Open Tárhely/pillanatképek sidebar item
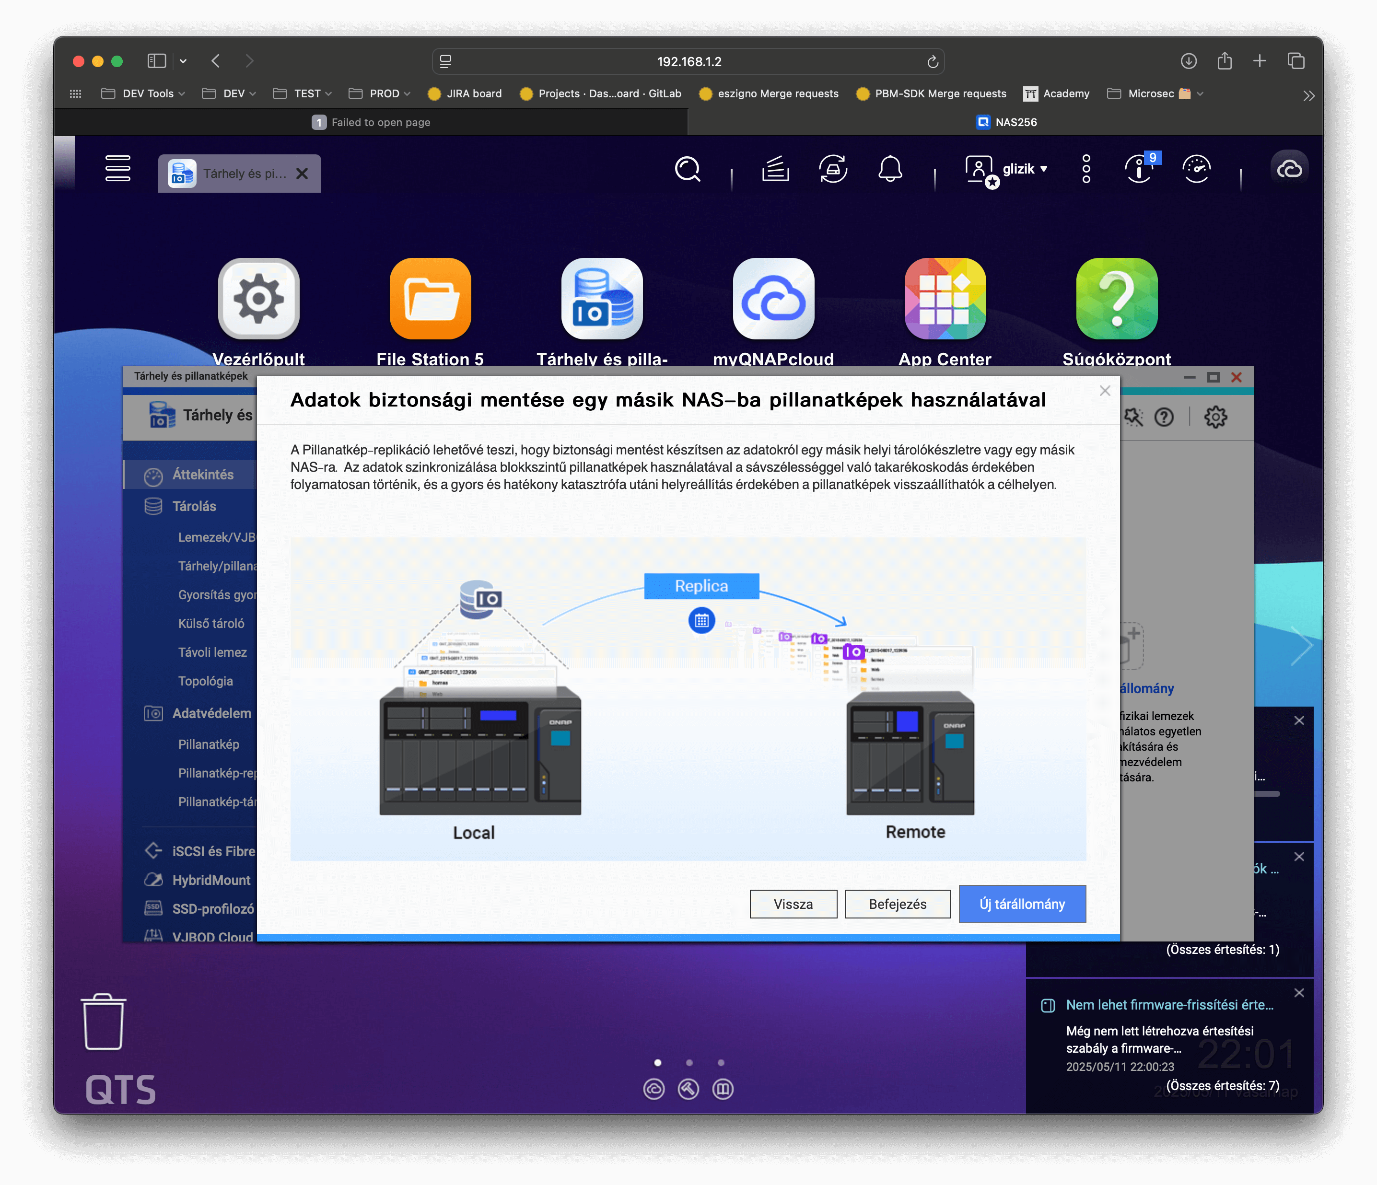The image size is (1377, 1185). pyautogui.click(x=217, y=566)
